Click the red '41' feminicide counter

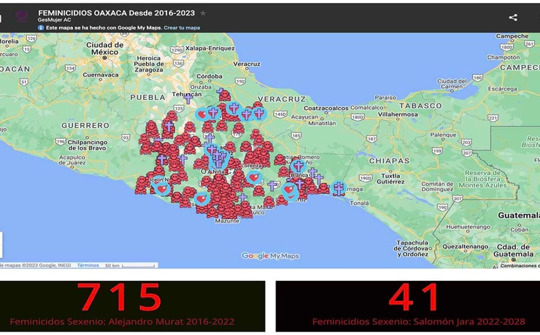point(413,297)
